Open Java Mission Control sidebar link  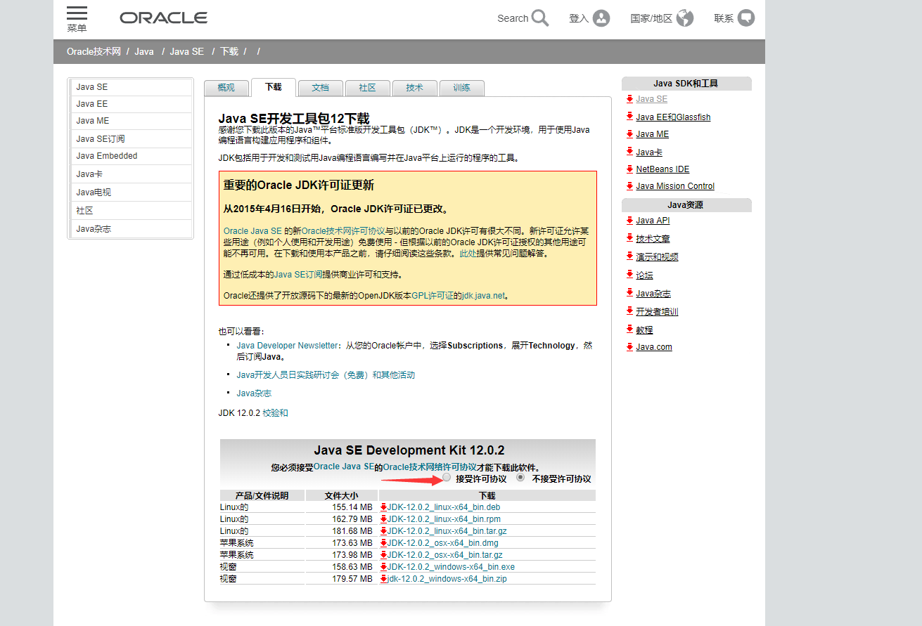[675, 186]
